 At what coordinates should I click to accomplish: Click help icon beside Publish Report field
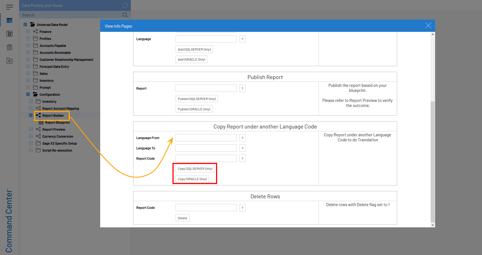tap(242, 89)
